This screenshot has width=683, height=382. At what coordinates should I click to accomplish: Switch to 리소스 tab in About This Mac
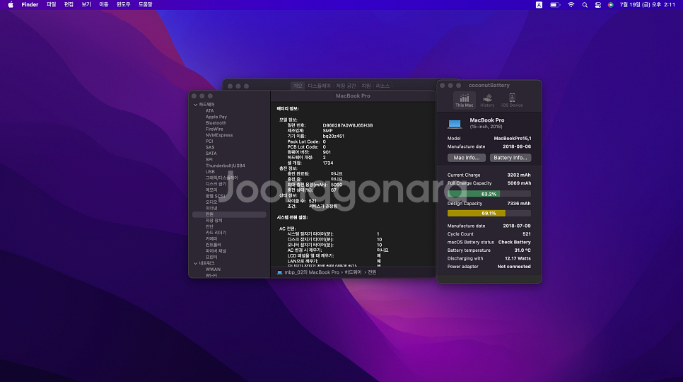point(383,86)
